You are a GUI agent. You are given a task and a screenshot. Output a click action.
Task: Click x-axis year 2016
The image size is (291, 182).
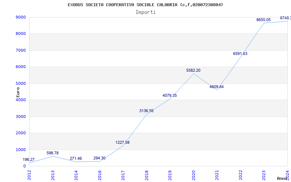coord(100,175)
